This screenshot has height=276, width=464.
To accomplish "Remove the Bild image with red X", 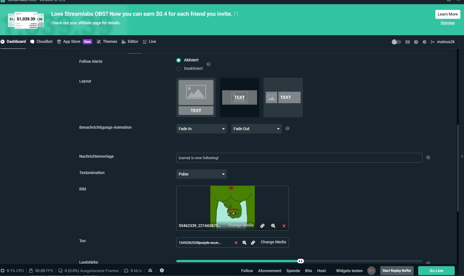I will (x=284, y=226).
